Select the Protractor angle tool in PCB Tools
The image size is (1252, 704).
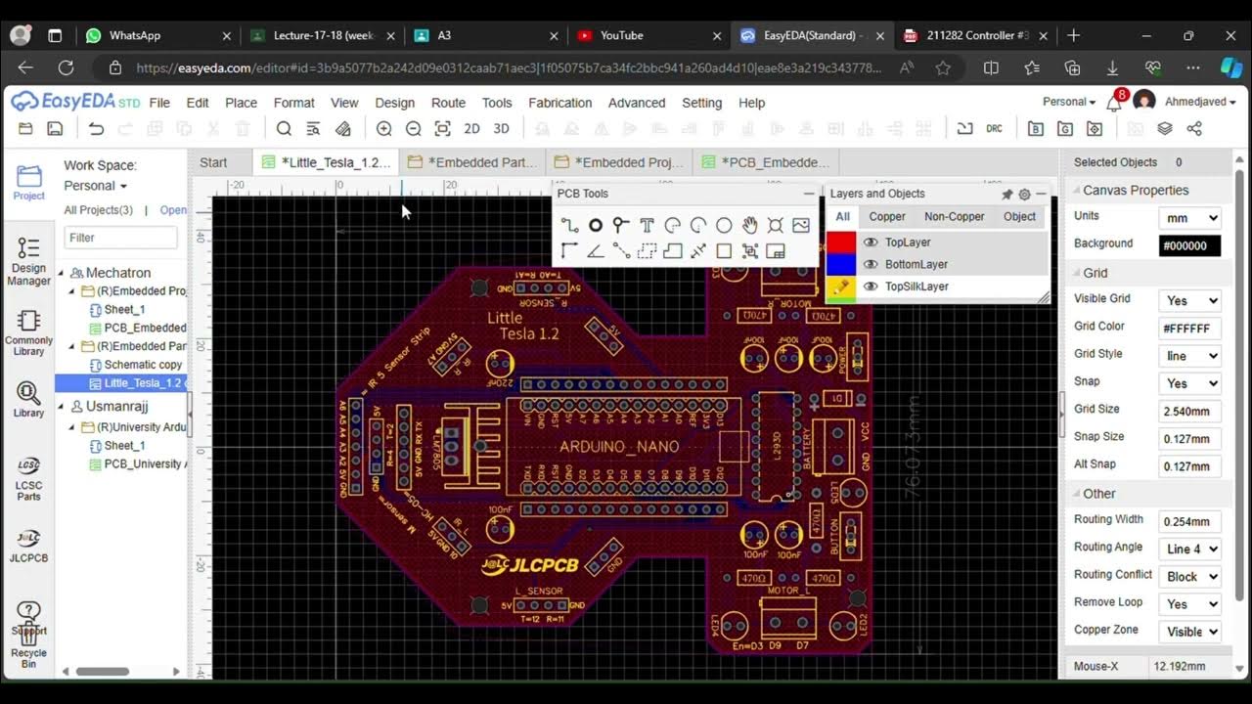pos(595,251)
